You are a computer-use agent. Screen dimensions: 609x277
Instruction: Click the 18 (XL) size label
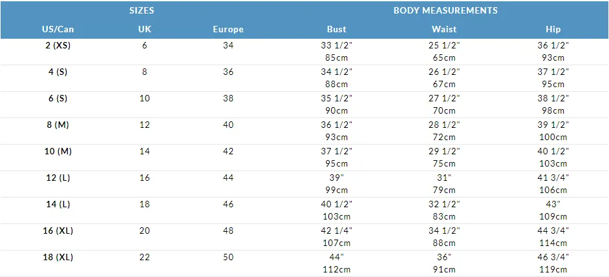[x=58, y=257]
